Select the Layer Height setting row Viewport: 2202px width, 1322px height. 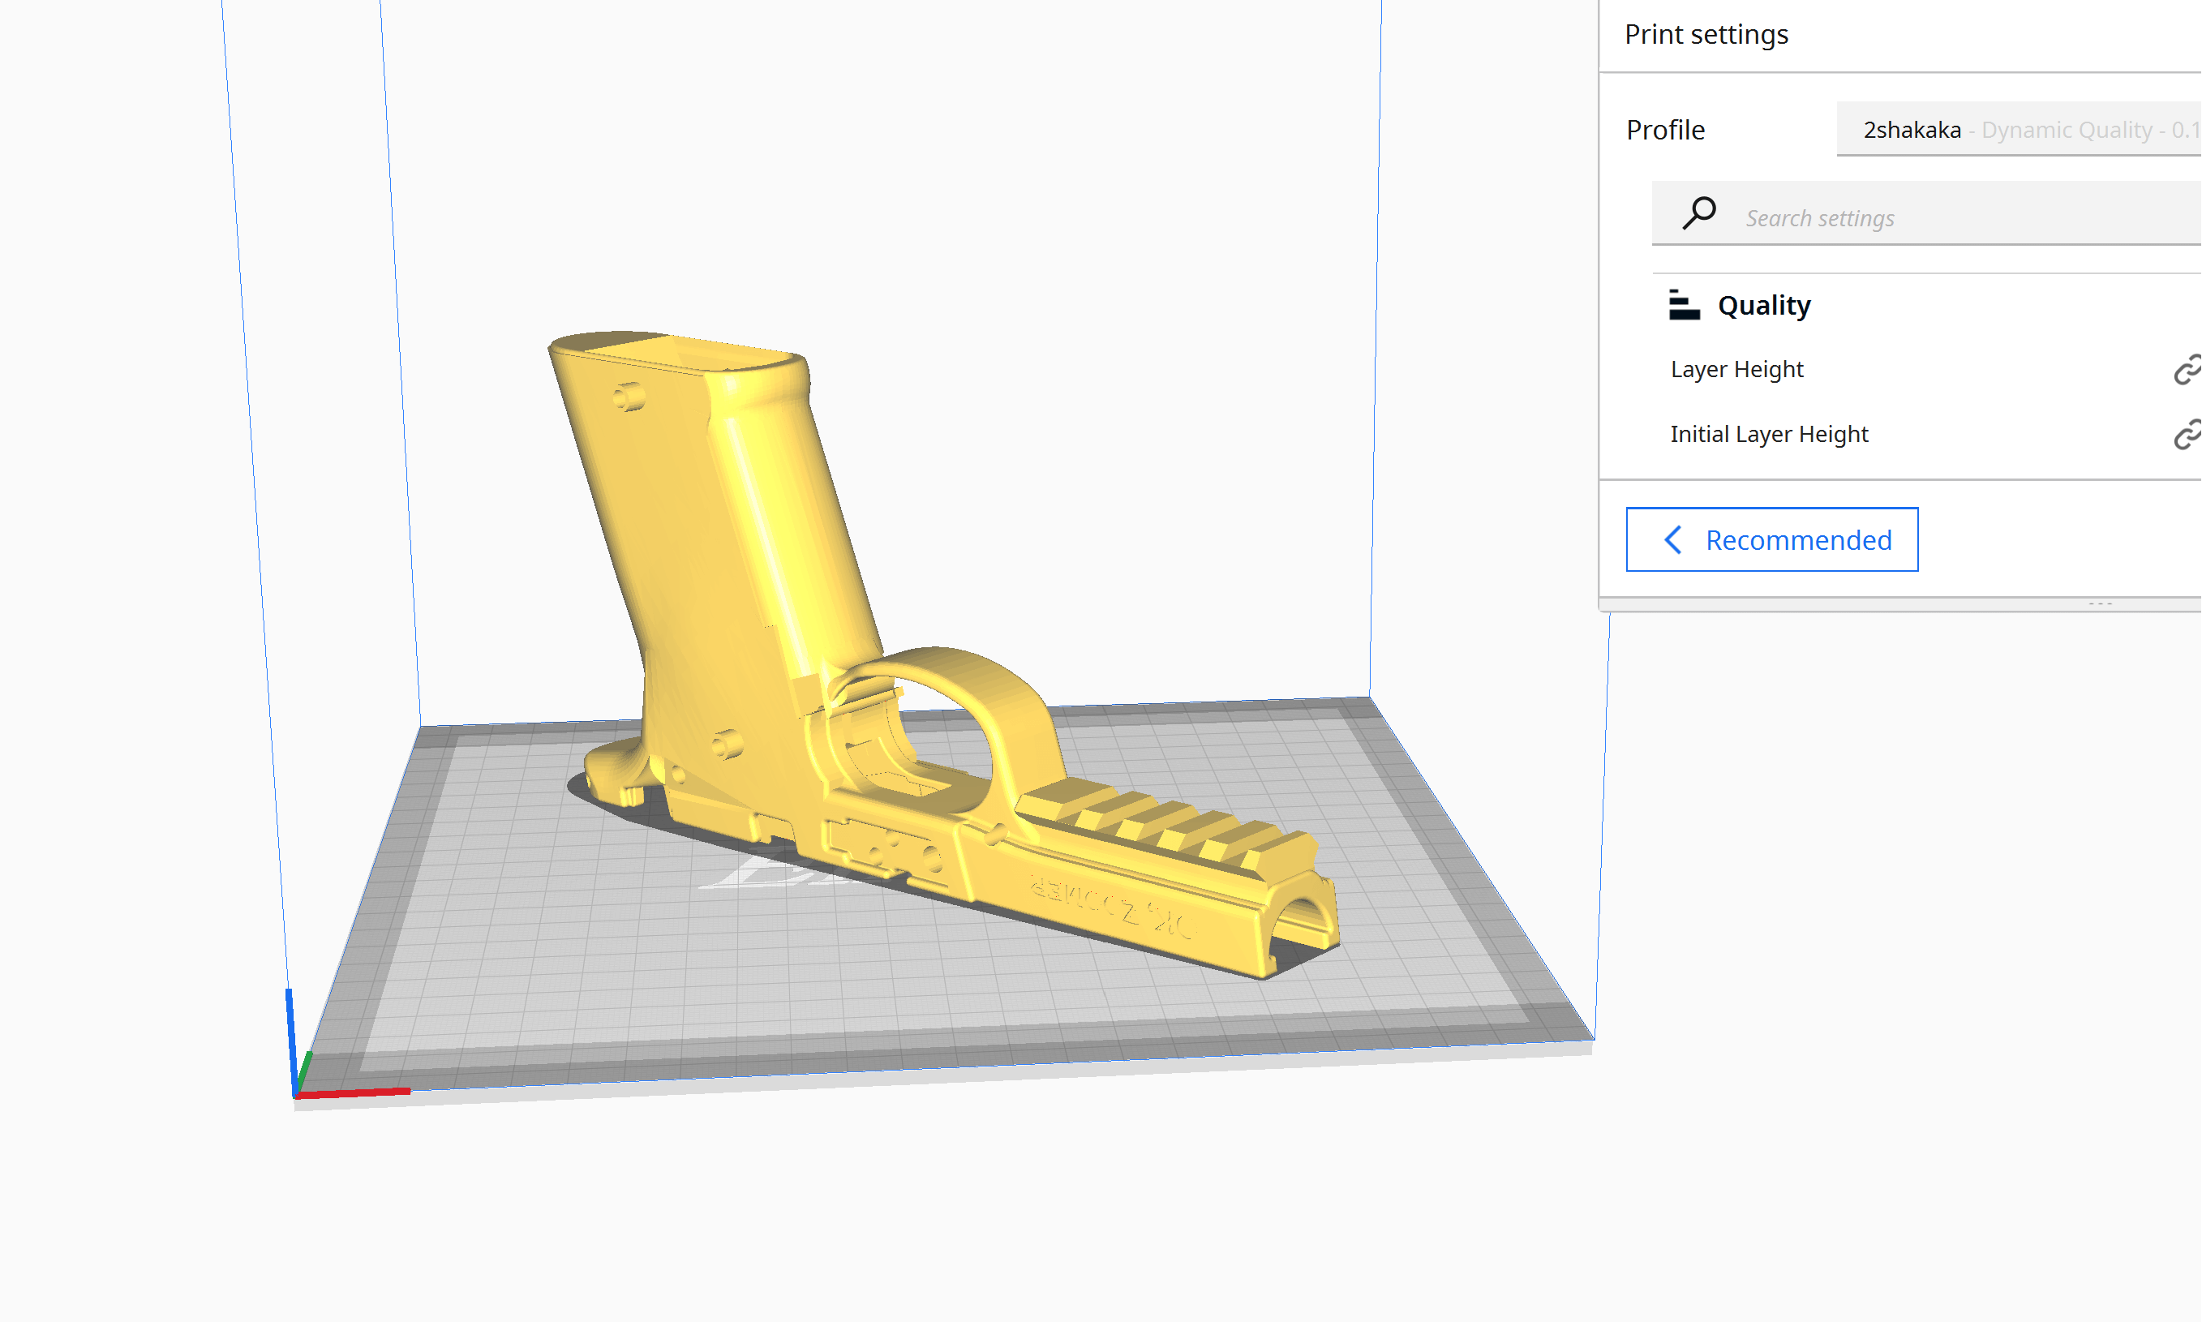click(1737, 370)
